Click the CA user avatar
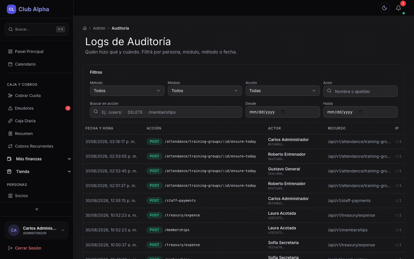 [14, 230]
